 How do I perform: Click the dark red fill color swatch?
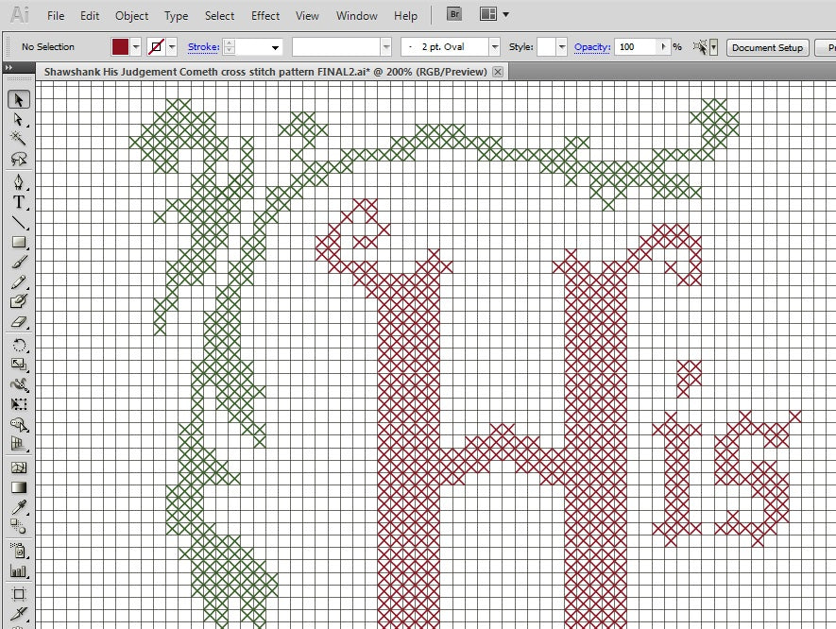click(121, 47)
